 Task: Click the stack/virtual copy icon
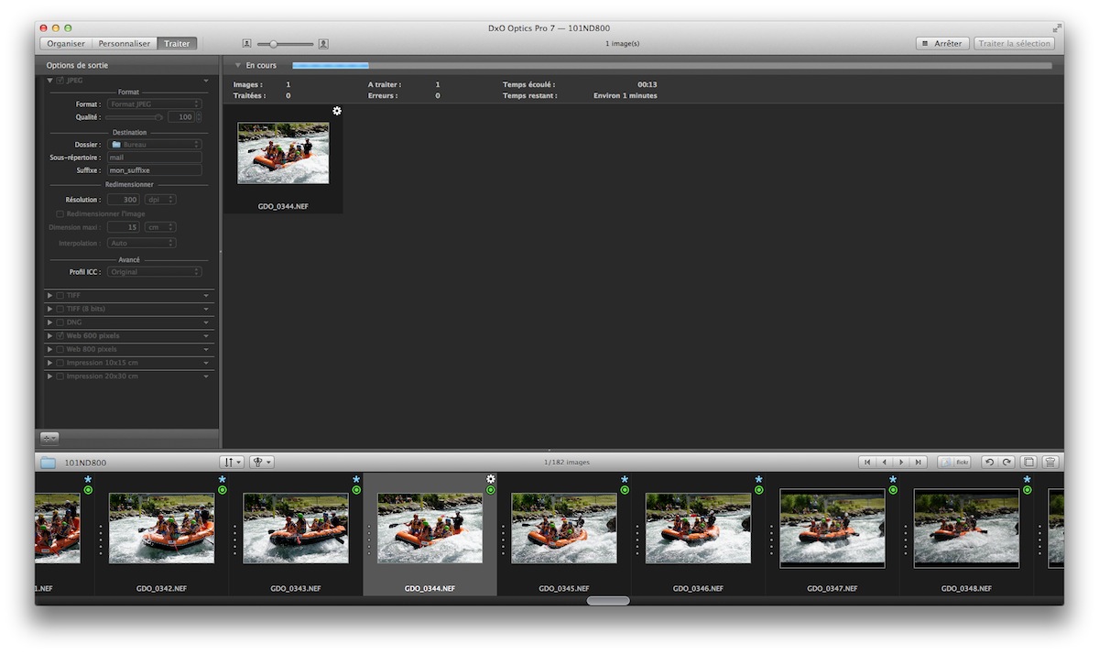[1028, 463]
